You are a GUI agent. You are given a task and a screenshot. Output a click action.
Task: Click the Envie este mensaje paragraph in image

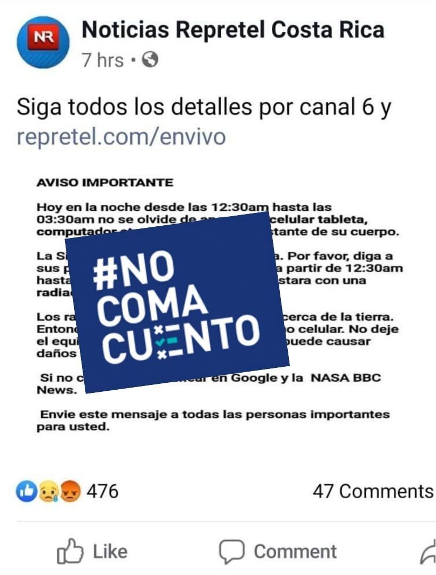(213, 420)
